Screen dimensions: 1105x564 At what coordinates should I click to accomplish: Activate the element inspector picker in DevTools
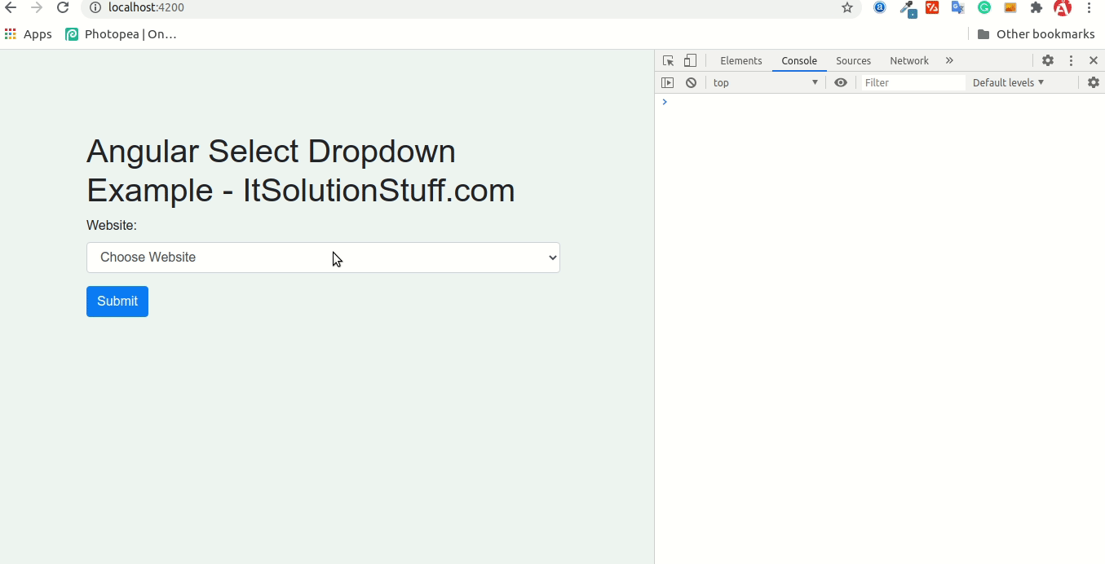pyautogui.click(x=667, y=59)
